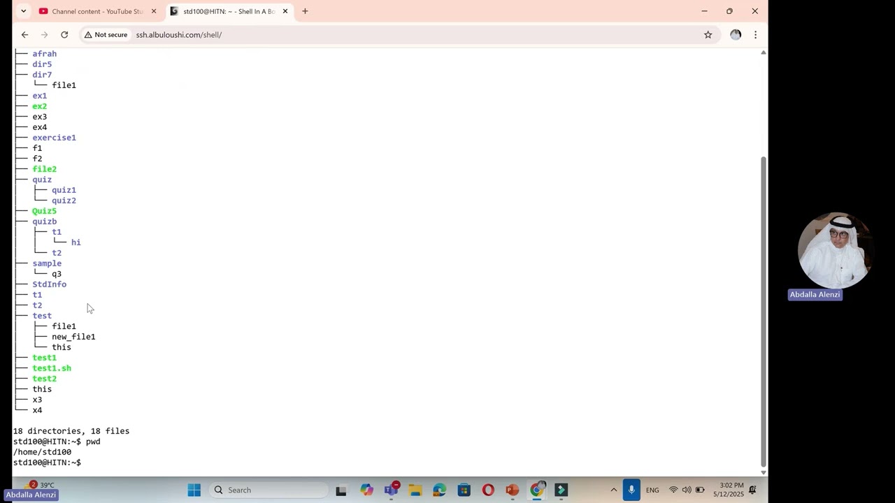Select the std100@HITN Shell In A Box tab

coord(229,11)
